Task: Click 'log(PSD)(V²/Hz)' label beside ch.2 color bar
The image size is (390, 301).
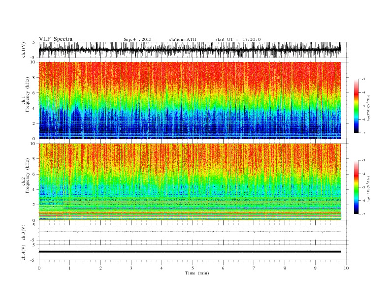Action: pyautogui.click(x=368, y=189)
